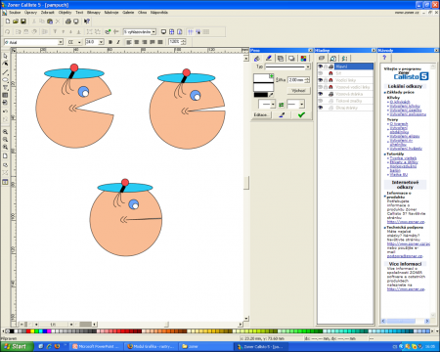The width and height of the screenshot is (440, 352).
Task: Select the line drawing tool in left toolbox
Action: pos(5,72)
